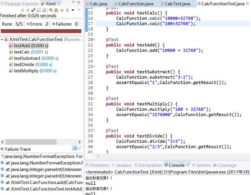The width and height of the screenshot is (251, 195).
Task: Click the terminated CalcFunctionTest console header
Action: pos(167,172)
